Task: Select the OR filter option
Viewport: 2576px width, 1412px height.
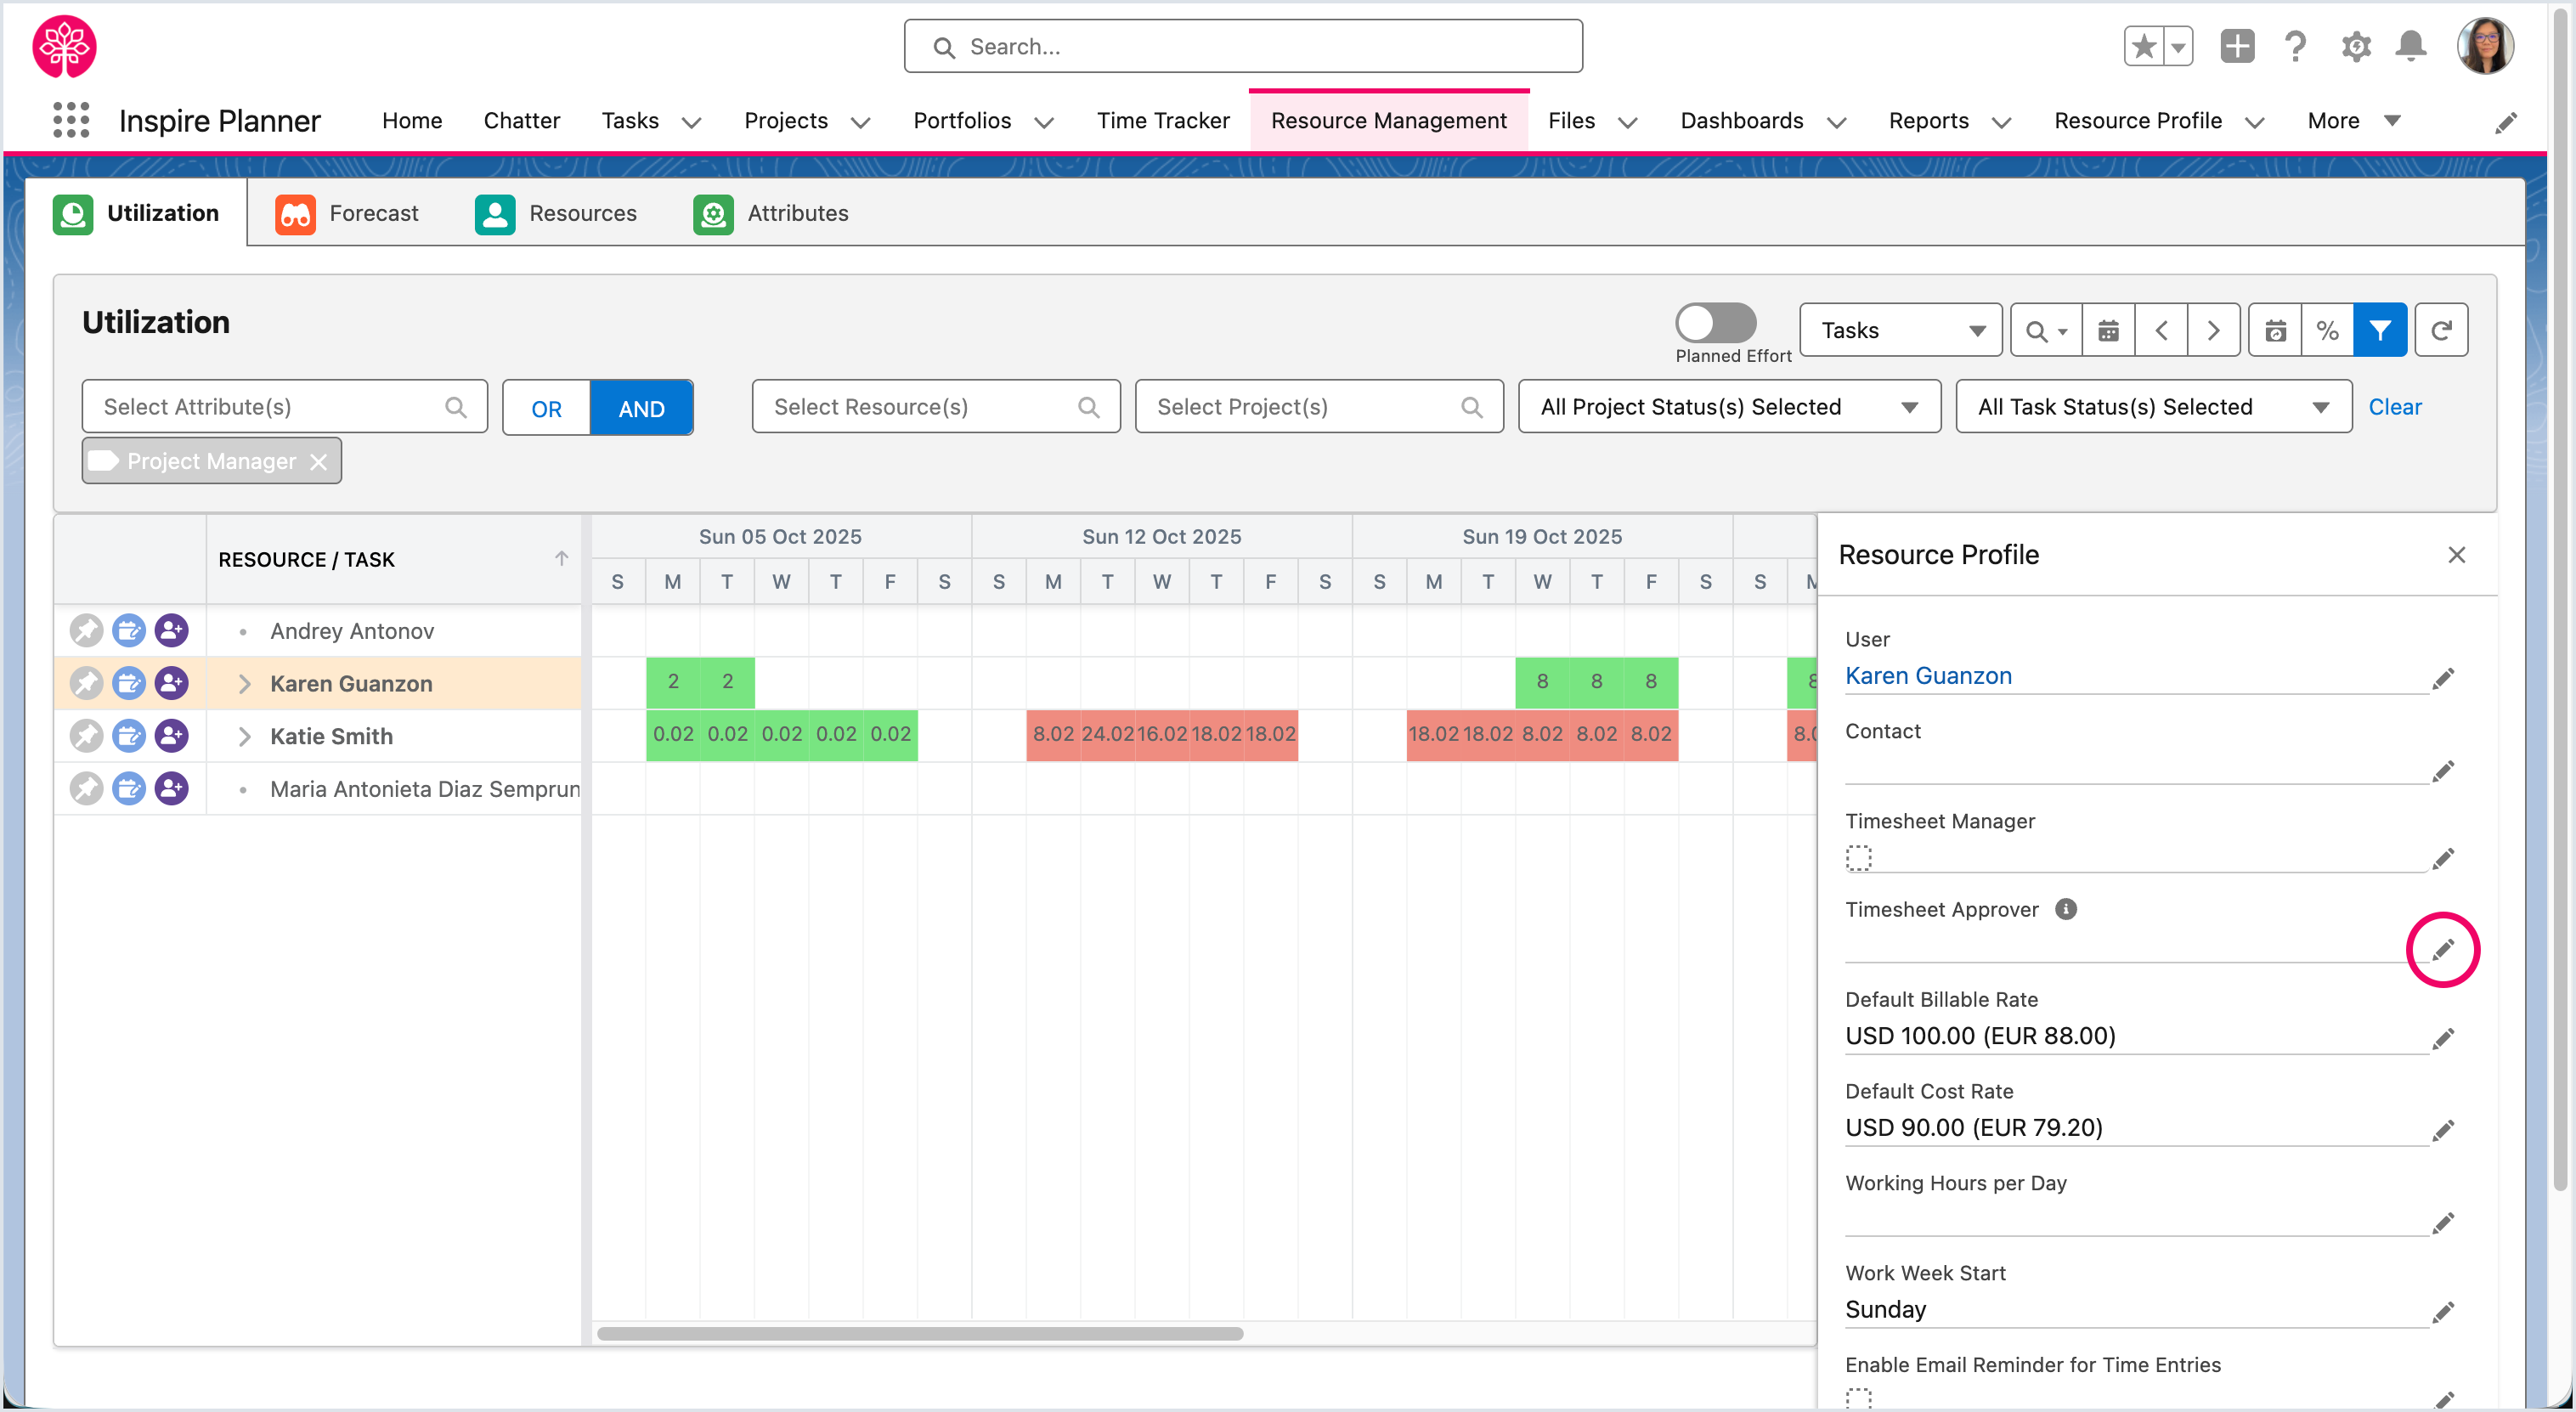Action: tap(546, 408)
